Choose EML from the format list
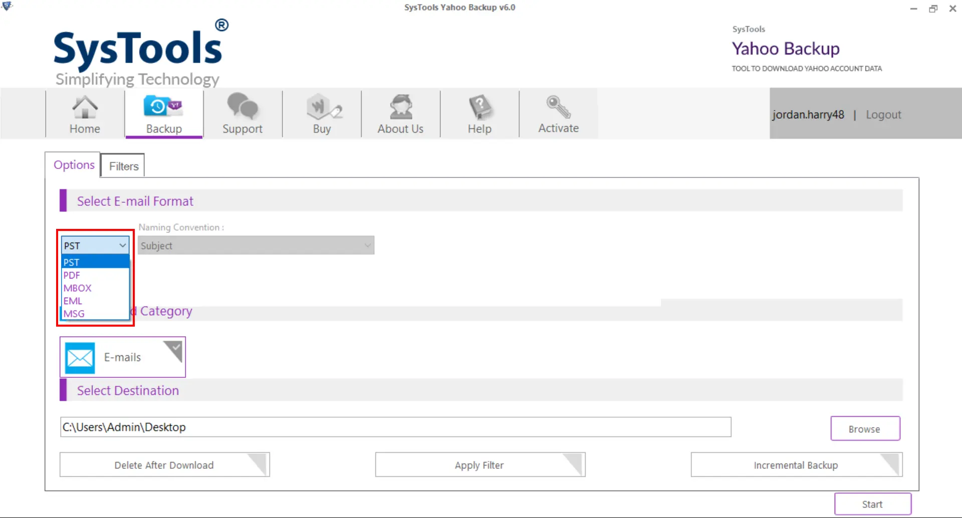Viewport: 962px width, 518px height. tap(95, 301)
